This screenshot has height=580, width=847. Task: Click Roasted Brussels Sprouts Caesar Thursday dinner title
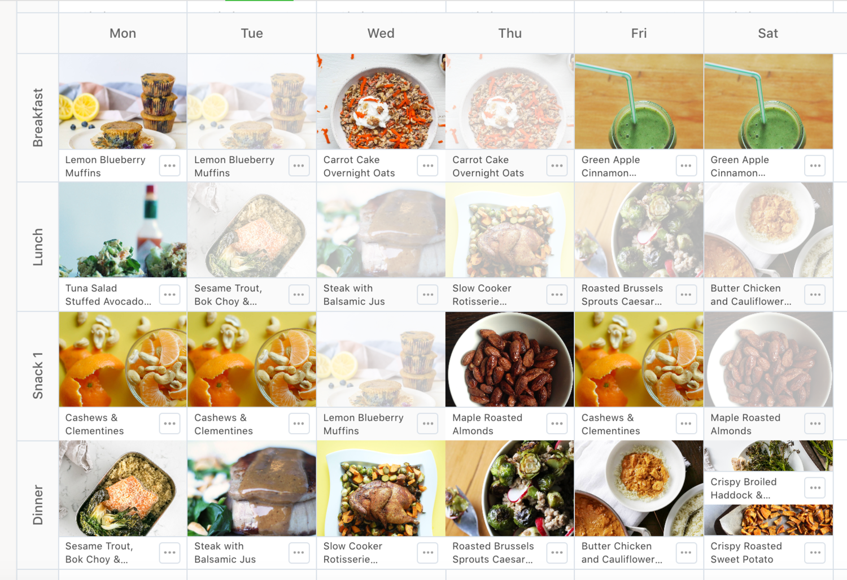click(x=493, y=553)
